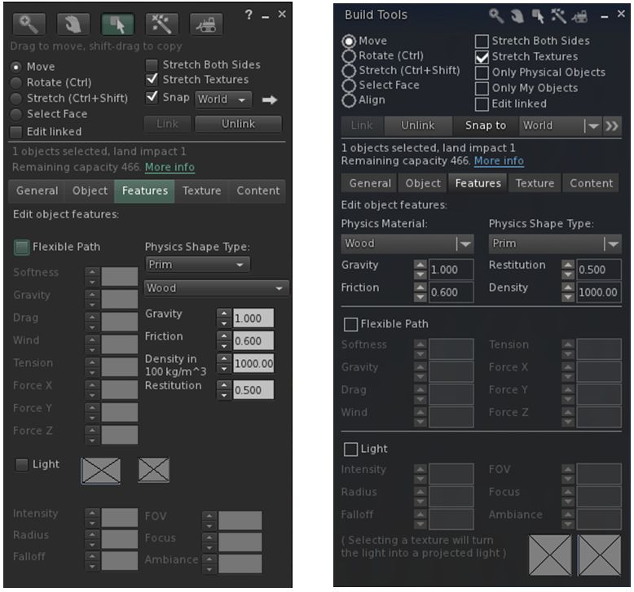
Task: Switch to Texture tab in the left panel
Action: point(201,191)
